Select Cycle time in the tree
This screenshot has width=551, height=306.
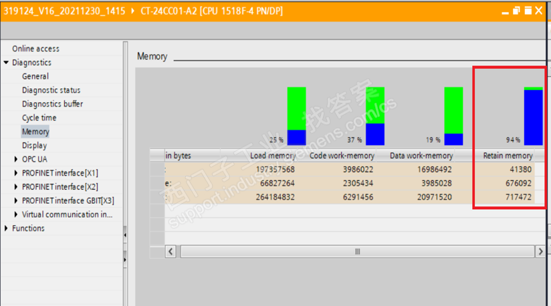[39, 118]
